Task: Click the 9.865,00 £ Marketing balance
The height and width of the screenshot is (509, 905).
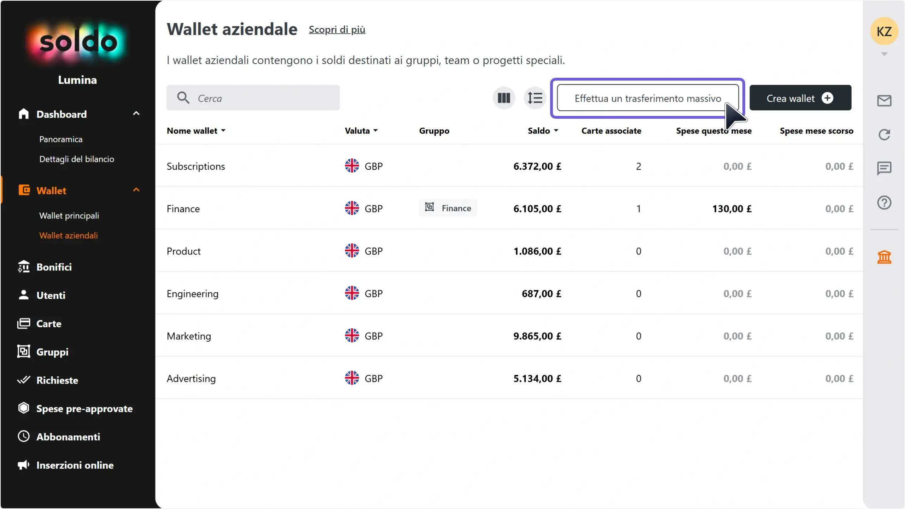Action: tap(537, 336)
